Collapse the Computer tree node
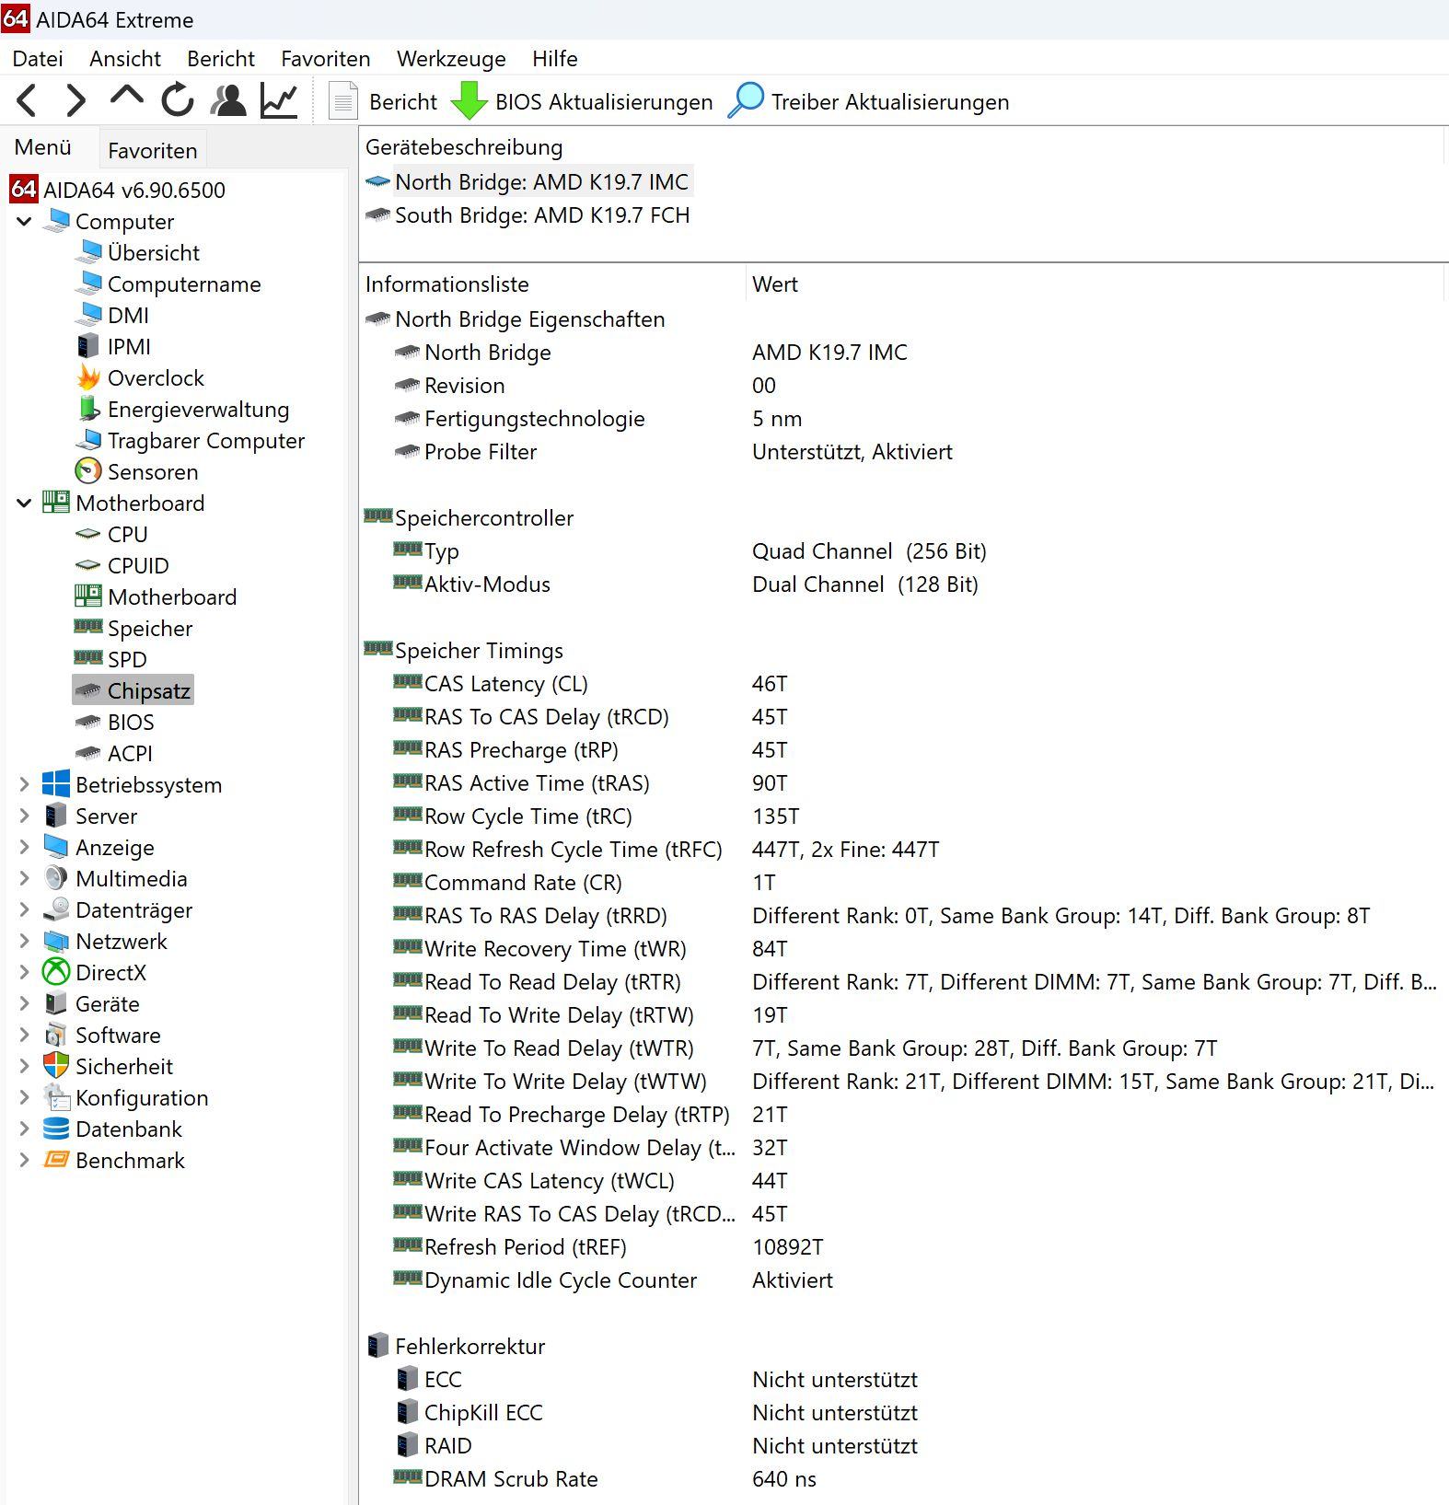 (25, 222)
